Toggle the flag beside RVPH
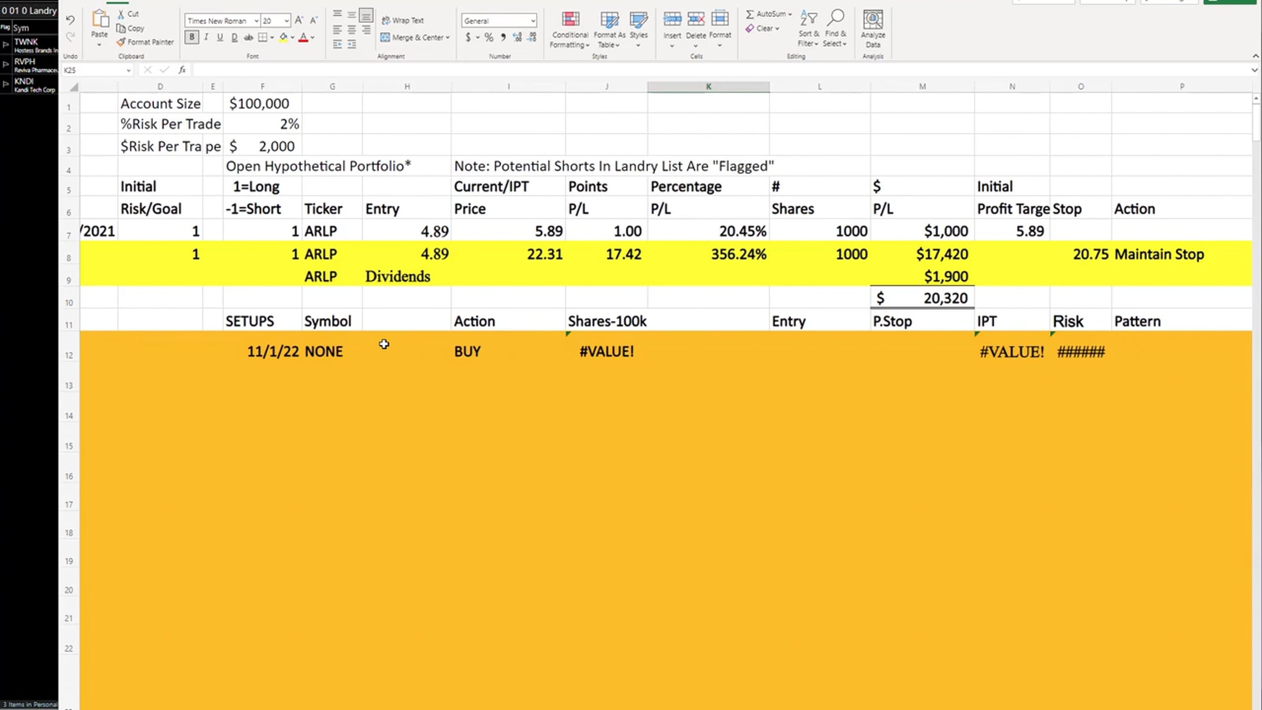1262x710 pixels. click(x=6, y=65)
